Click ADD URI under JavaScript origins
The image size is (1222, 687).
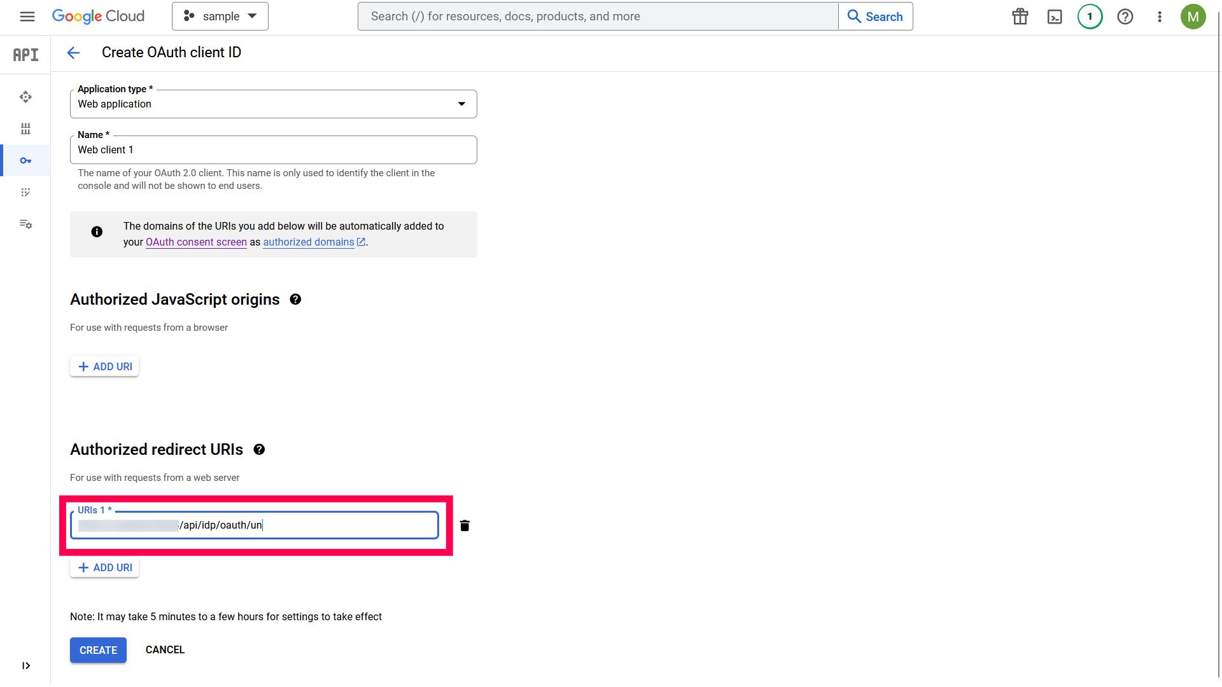point(104,366)
